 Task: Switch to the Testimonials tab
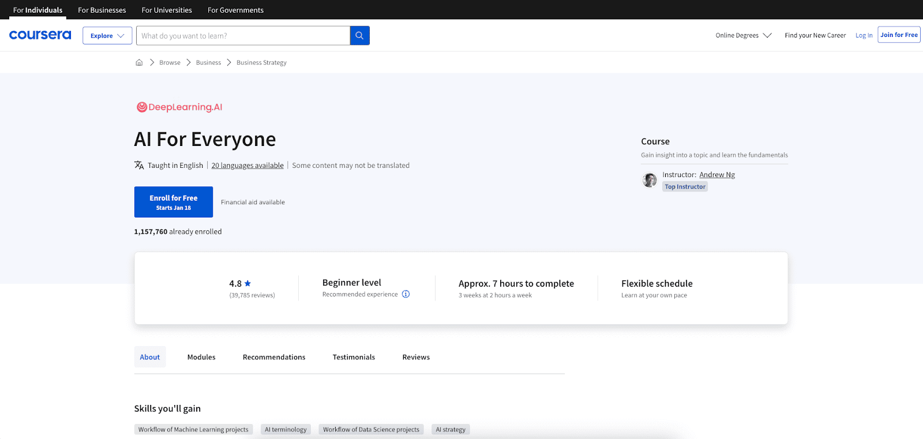point(354,357)
